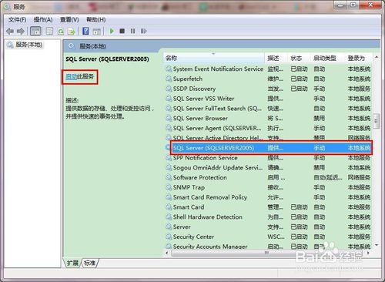Switch to the 扩展 tab
This screenshot has width=385, height=282.
(72, 263)
